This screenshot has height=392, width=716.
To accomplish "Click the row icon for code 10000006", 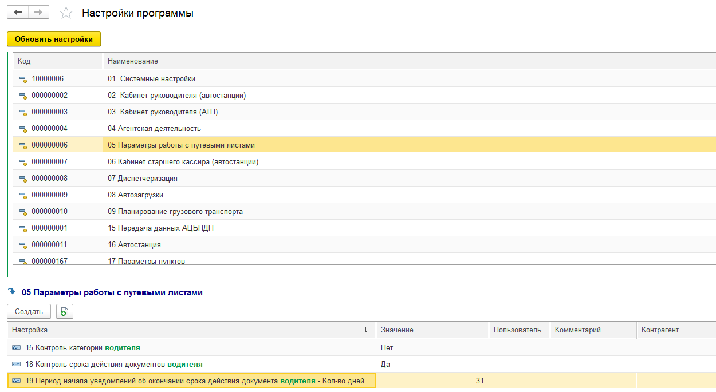I will 23,79.
